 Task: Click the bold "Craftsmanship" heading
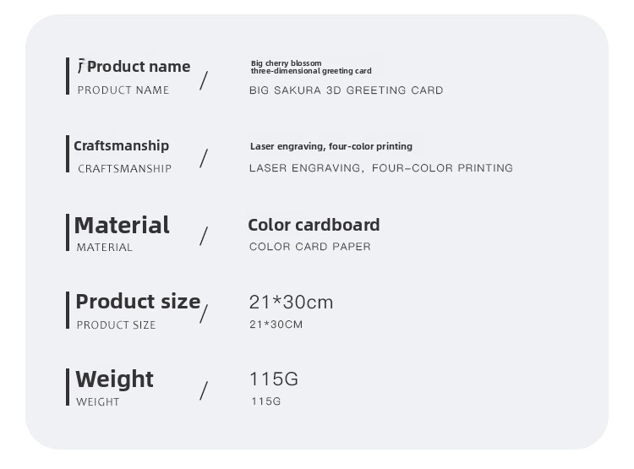coord(121,145)
